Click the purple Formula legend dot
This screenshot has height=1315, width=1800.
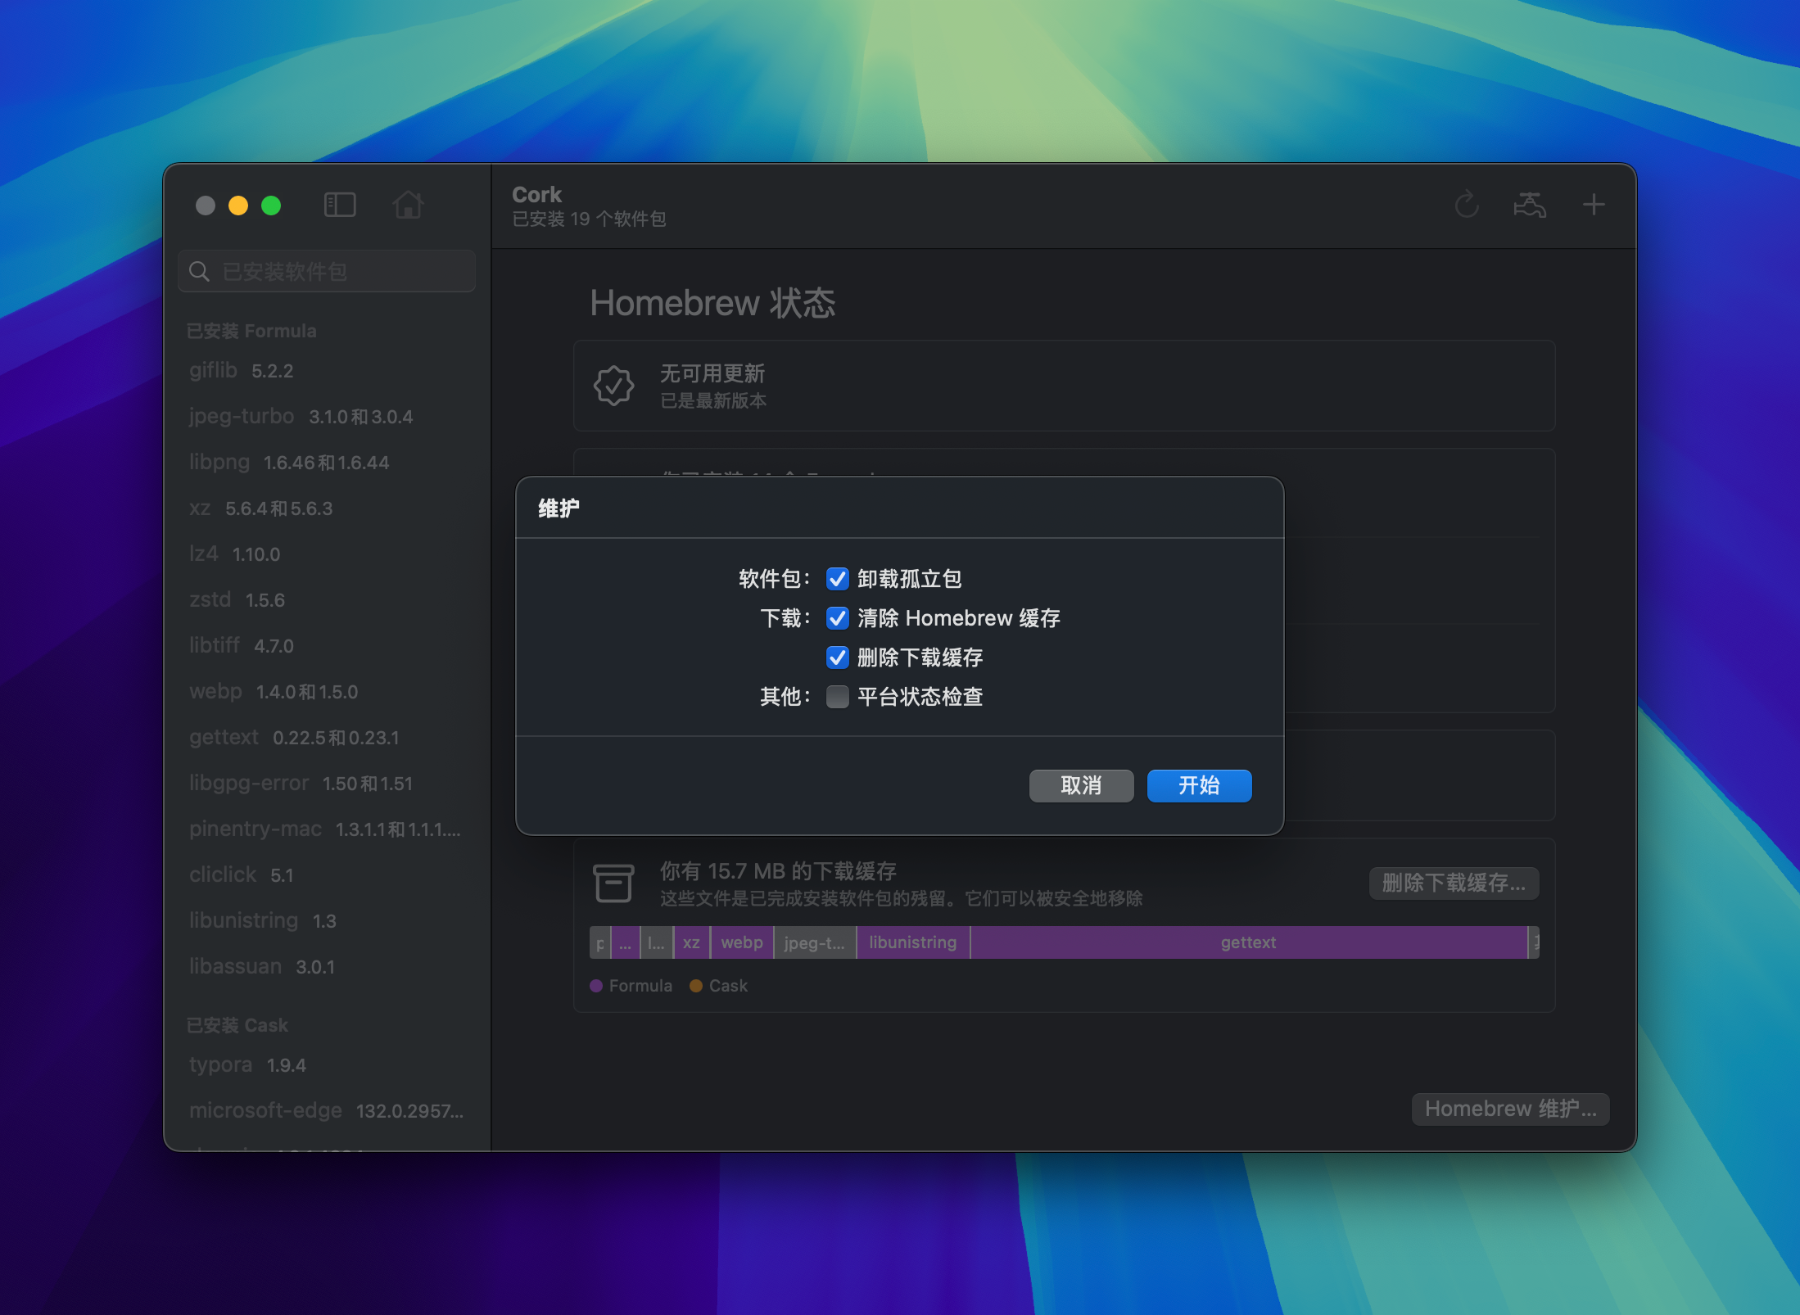596,986
